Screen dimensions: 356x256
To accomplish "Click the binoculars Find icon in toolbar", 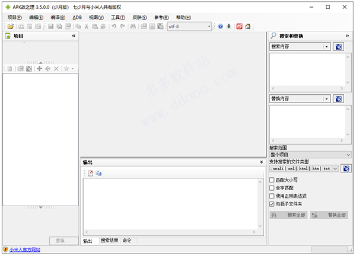I will (133, 27).
